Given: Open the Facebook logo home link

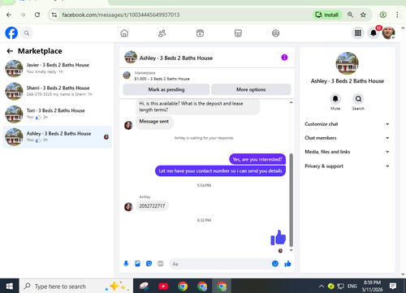Looking at the screenshot, I should tap(11, 33).
